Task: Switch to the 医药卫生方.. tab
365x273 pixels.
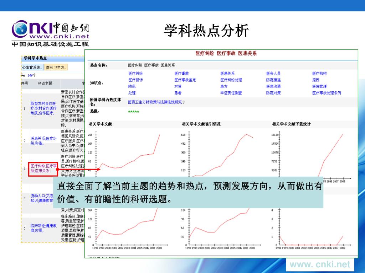Action: 56,67
